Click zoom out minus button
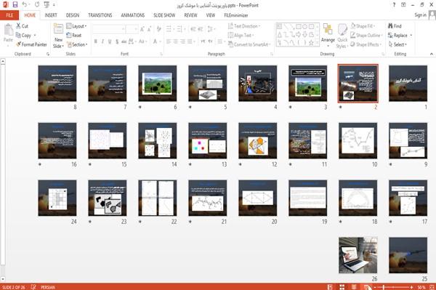 point(375,287)
